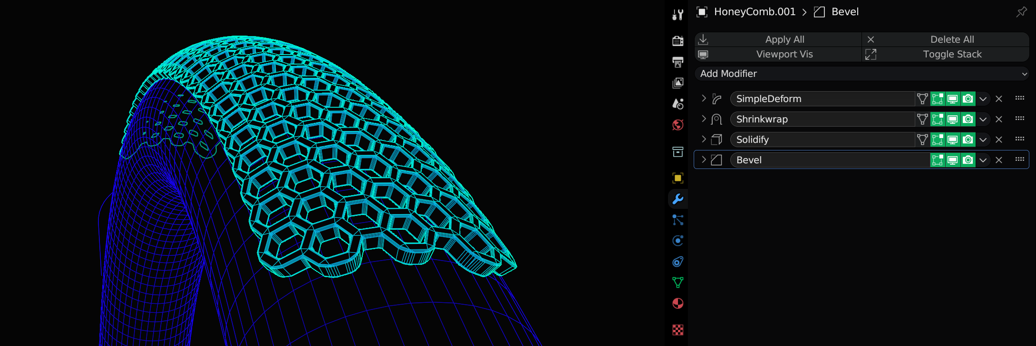Click the Shrinkwrap drag handle grip
This screenshot has height=346, width=1036.
pyautogui.click(x=1020, y=119)
